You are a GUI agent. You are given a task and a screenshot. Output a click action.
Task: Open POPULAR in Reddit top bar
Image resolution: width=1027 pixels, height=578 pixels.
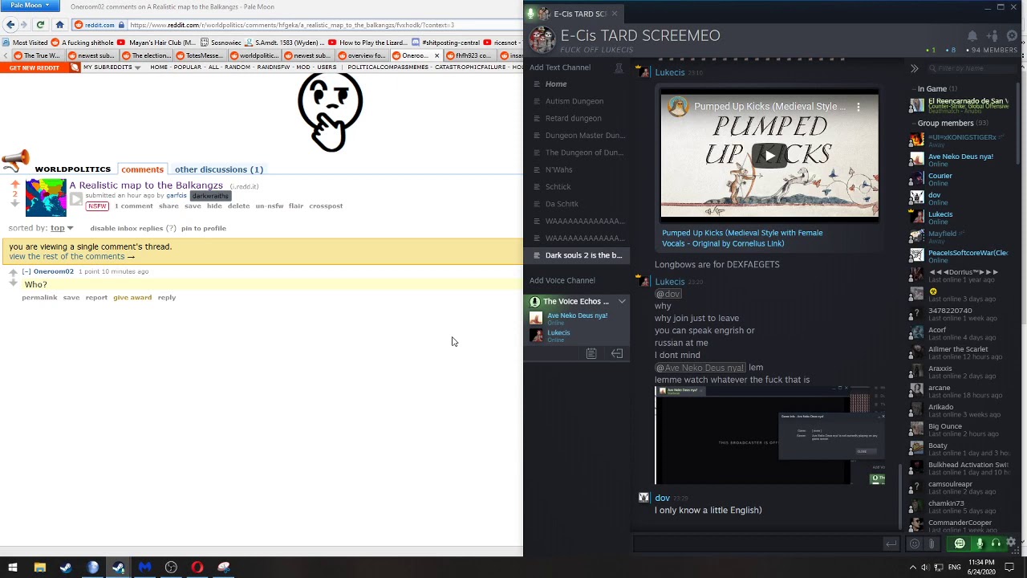pos(188,67)
